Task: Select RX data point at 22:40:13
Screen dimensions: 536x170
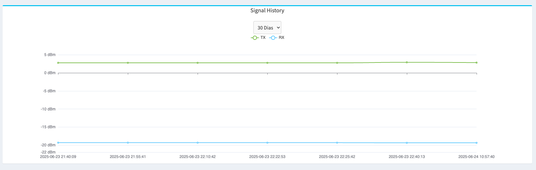Action: click(407, 143)
